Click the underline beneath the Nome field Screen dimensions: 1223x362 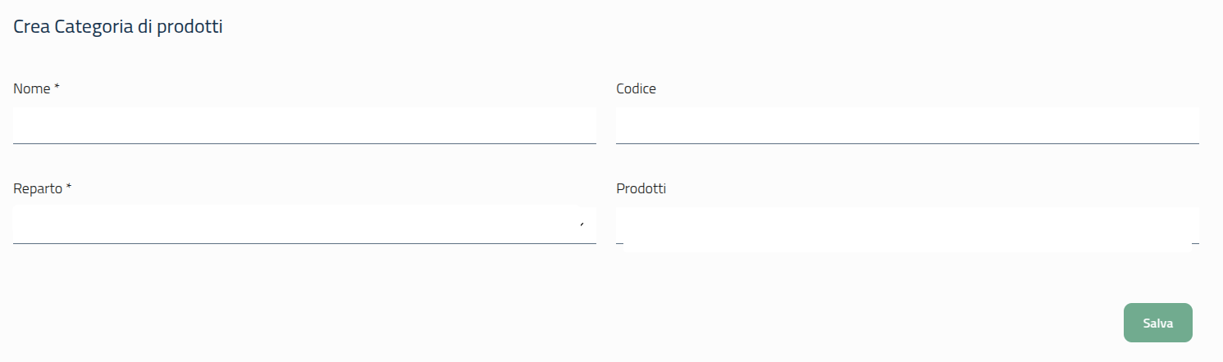(x=304, y=143)
